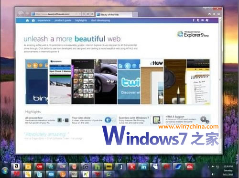Viewport: 239px width, 178px height.
Task: Click the scroll up arrow of the page scrollbar
Action: point(220,20)
